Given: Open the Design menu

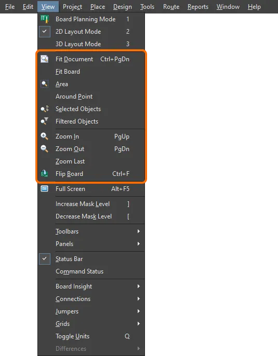Looking at the screenshot, I should (x=123, y=7).
